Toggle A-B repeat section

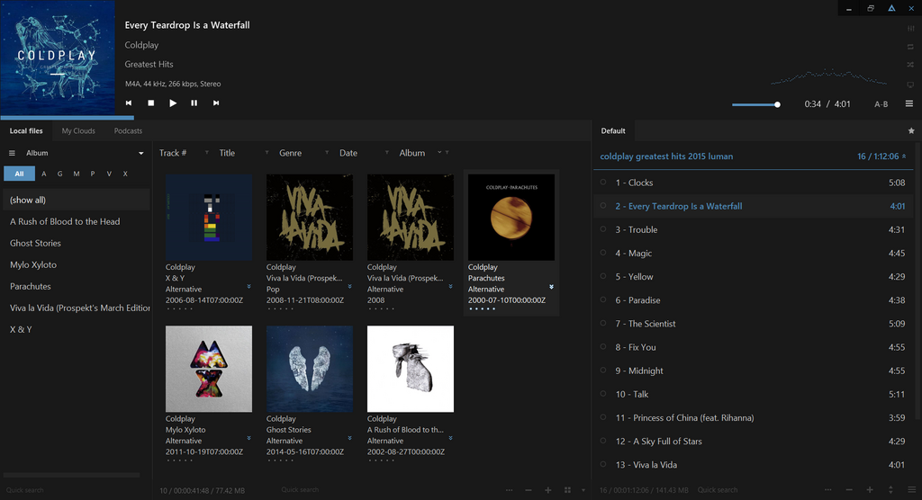[x=881, y=104]
